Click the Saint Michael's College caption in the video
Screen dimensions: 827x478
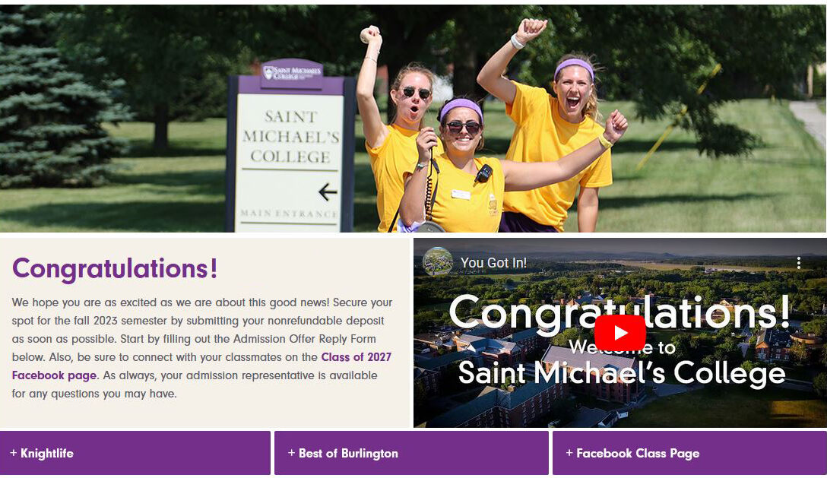pos(621,373)
